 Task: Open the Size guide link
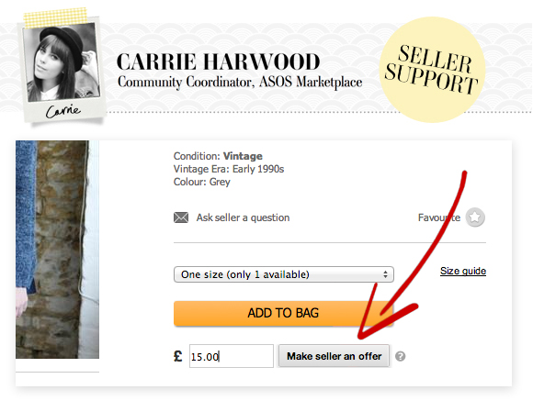[x=463, y=271]
